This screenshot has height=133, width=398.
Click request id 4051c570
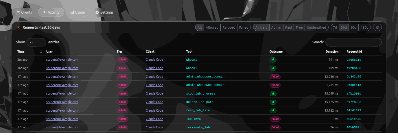click(354, 119)
